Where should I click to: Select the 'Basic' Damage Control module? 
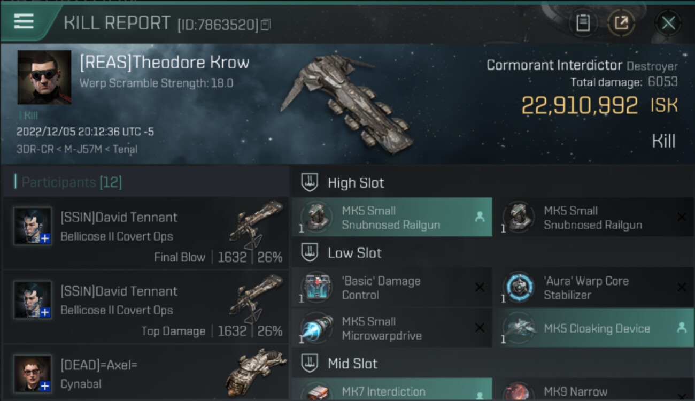point(391,288)
